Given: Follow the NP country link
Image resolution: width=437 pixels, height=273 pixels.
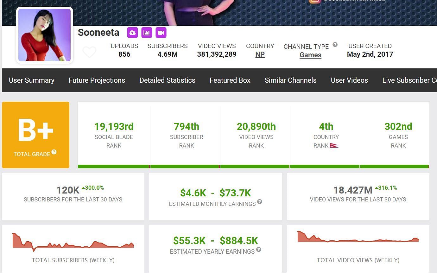Looking at the screenshot, I should coord(260,54).
